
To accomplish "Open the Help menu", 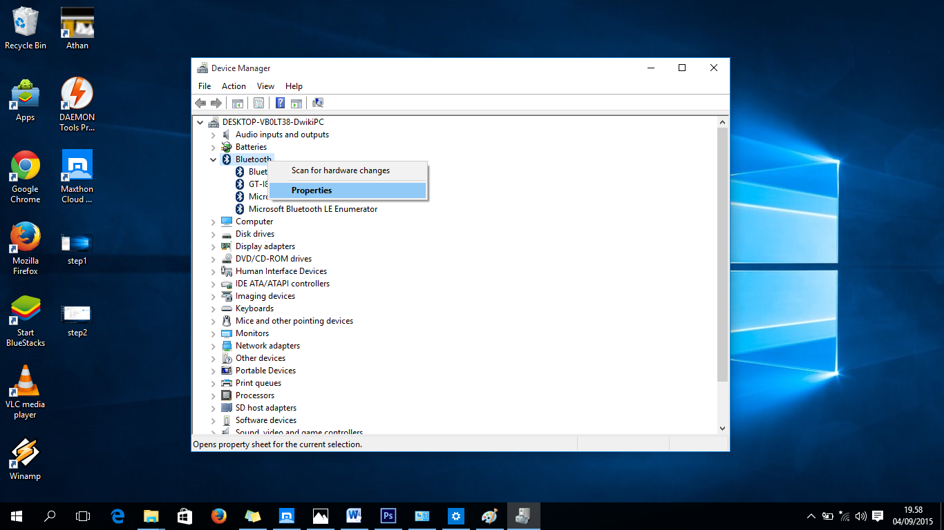I will [294, 86].
